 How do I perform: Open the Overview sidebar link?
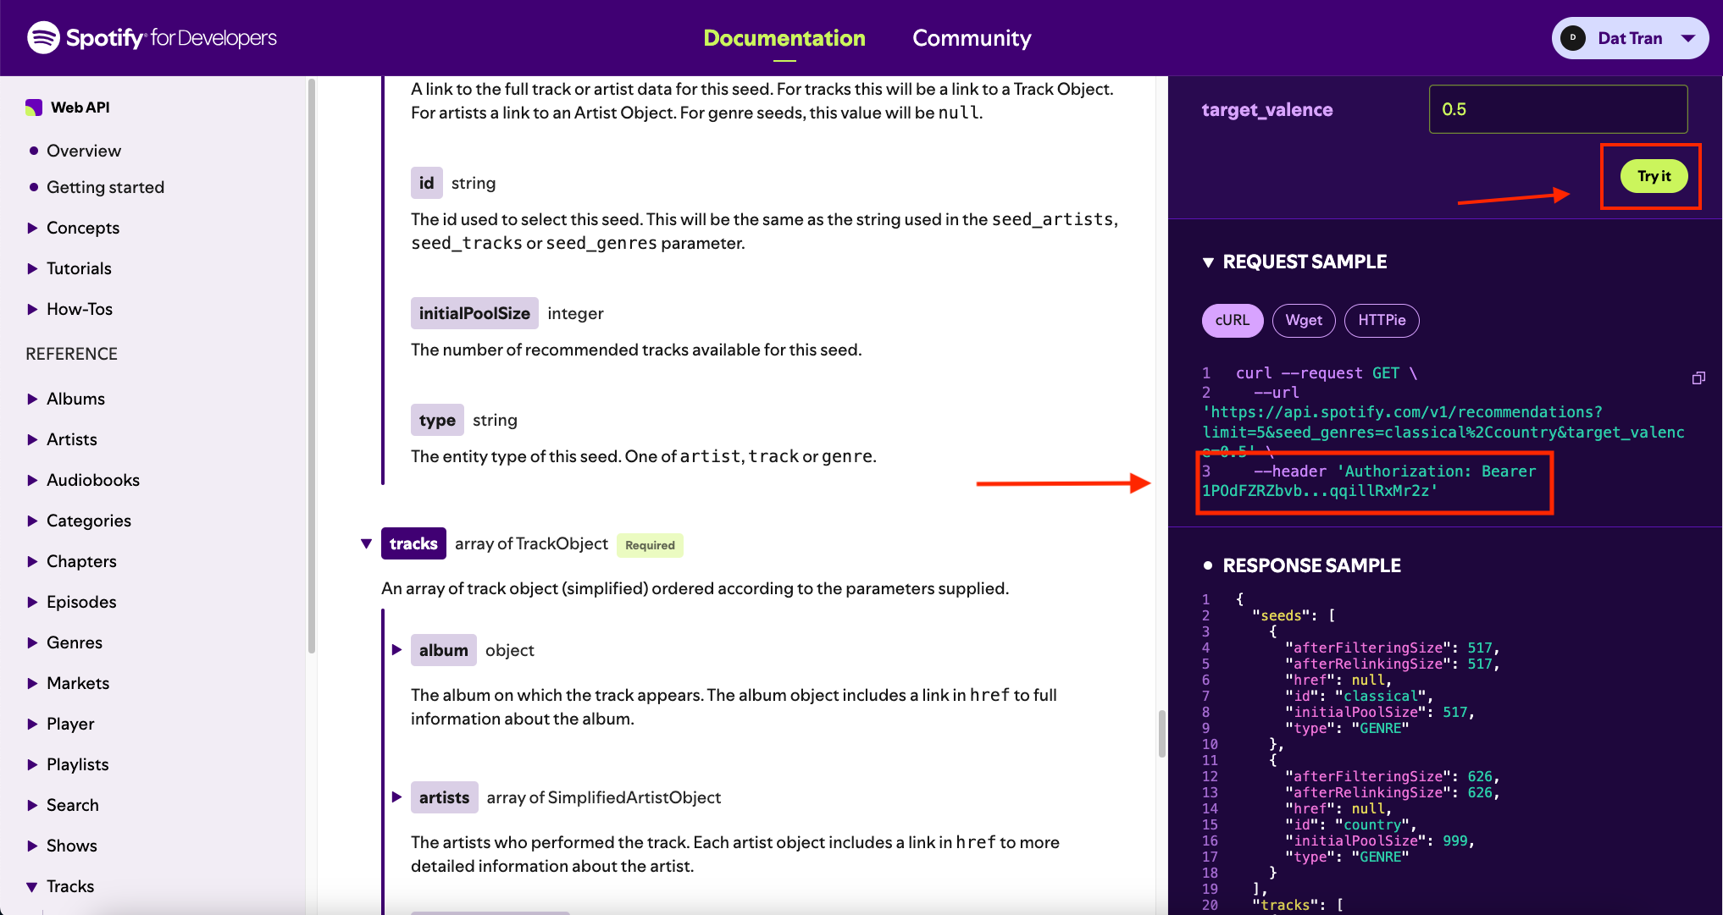click(84, 151)
